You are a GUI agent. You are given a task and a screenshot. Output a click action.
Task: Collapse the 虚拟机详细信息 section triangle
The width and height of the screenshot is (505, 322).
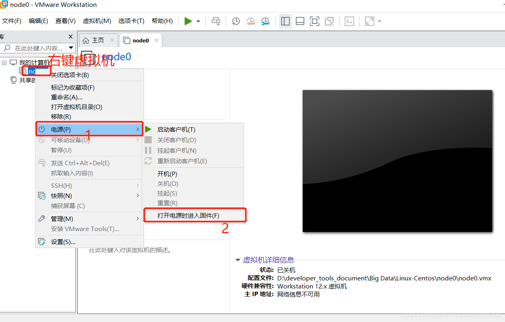click(238, 260)
